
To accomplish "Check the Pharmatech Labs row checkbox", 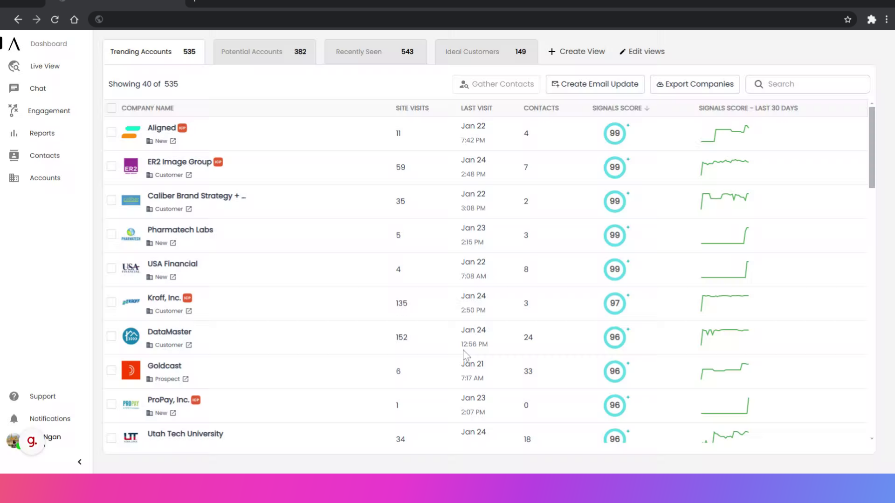I will [111, 234].
